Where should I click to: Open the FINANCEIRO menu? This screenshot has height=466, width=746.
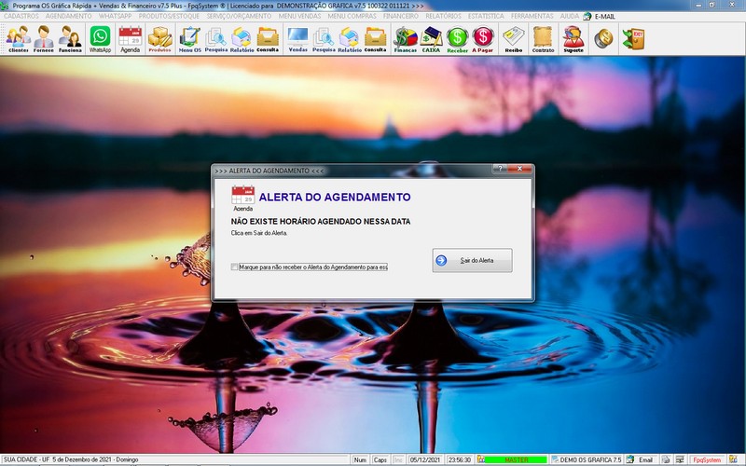[x=401, y=16]
